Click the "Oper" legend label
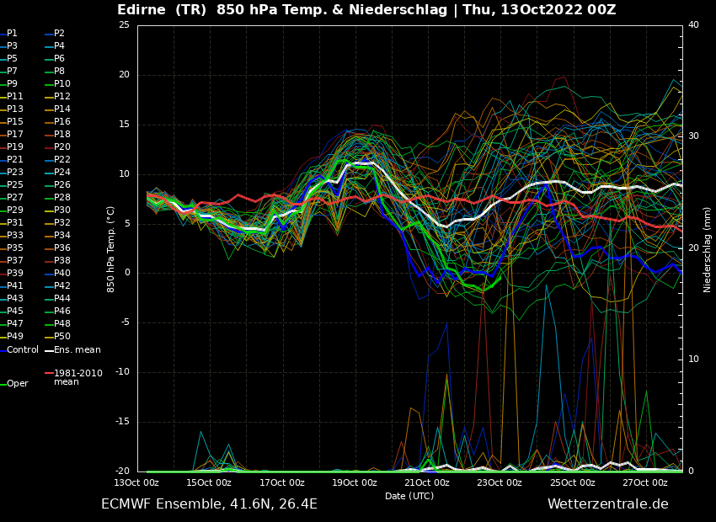Image resolution: width=716 pixels, height=522 pixels. [18, 384]
